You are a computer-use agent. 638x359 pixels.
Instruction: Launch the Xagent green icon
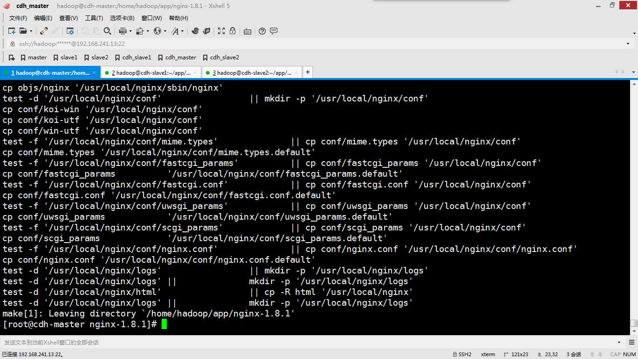tap(206, 31)
